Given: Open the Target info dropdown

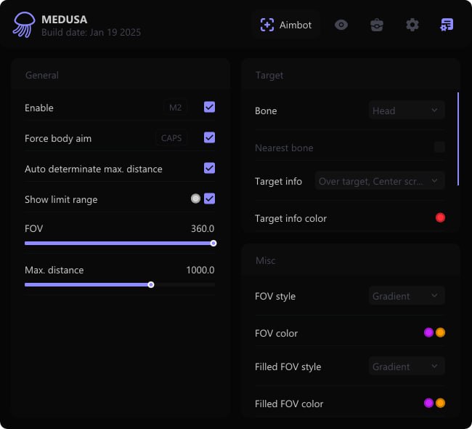Looking at the screenshot, I should (x=380, y=181).
